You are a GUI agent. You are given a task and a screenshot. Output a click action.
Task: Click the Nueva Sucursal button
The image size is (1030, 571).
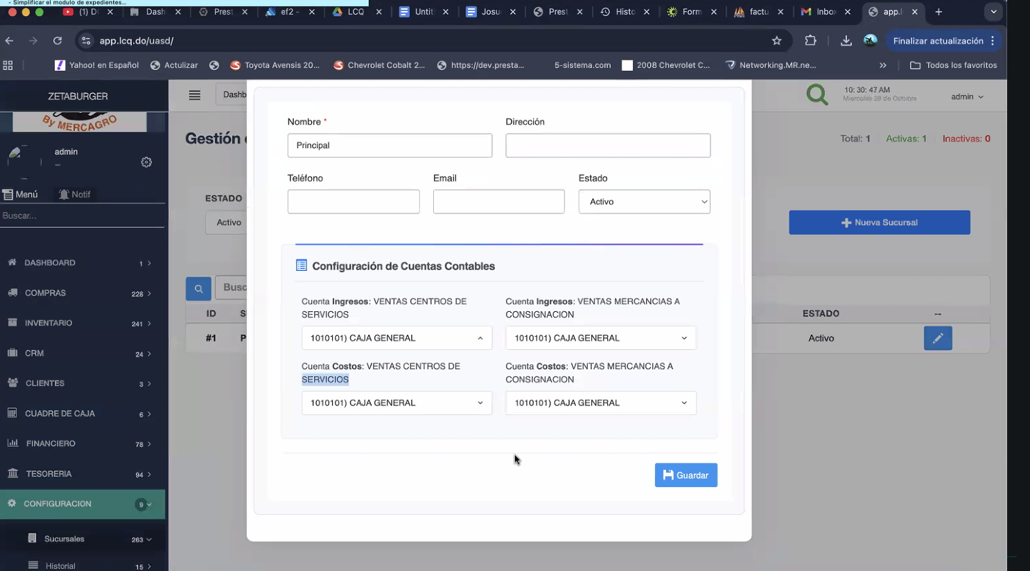point(879,222)
